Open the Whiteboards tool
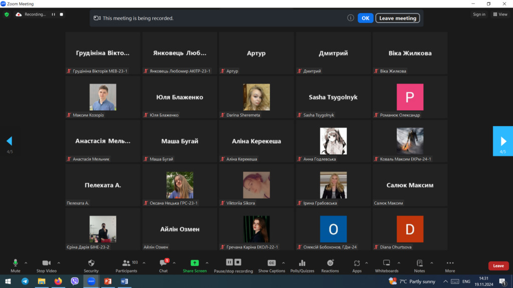The height and width of the screenshot is (288, 513). click(x=387, y=263)
